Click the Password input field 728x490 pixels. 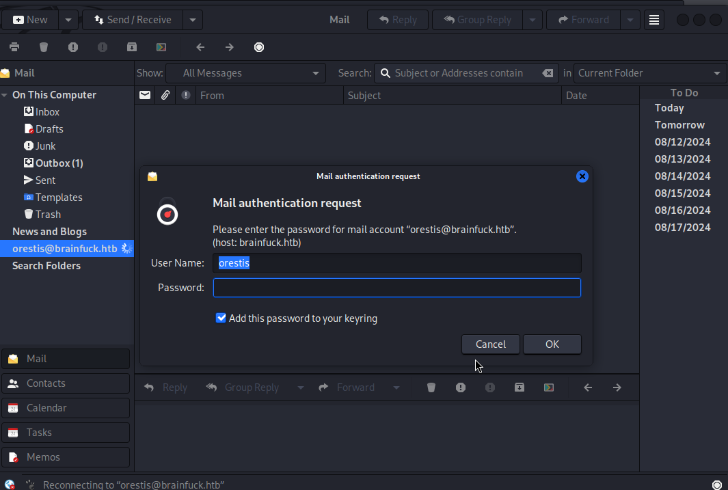click(x=396, y=288)
